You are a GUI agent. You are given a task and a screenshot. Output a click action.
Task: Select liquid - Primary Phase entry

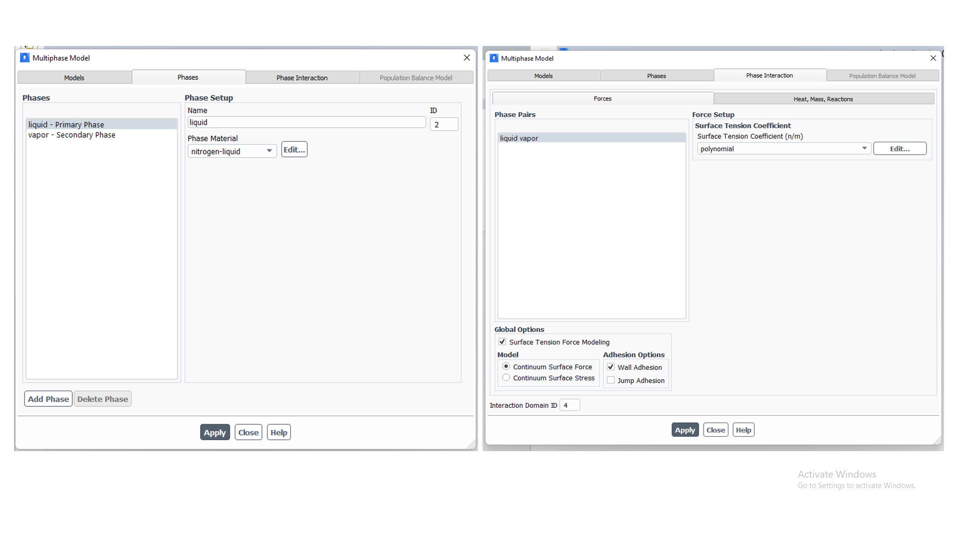66,125
